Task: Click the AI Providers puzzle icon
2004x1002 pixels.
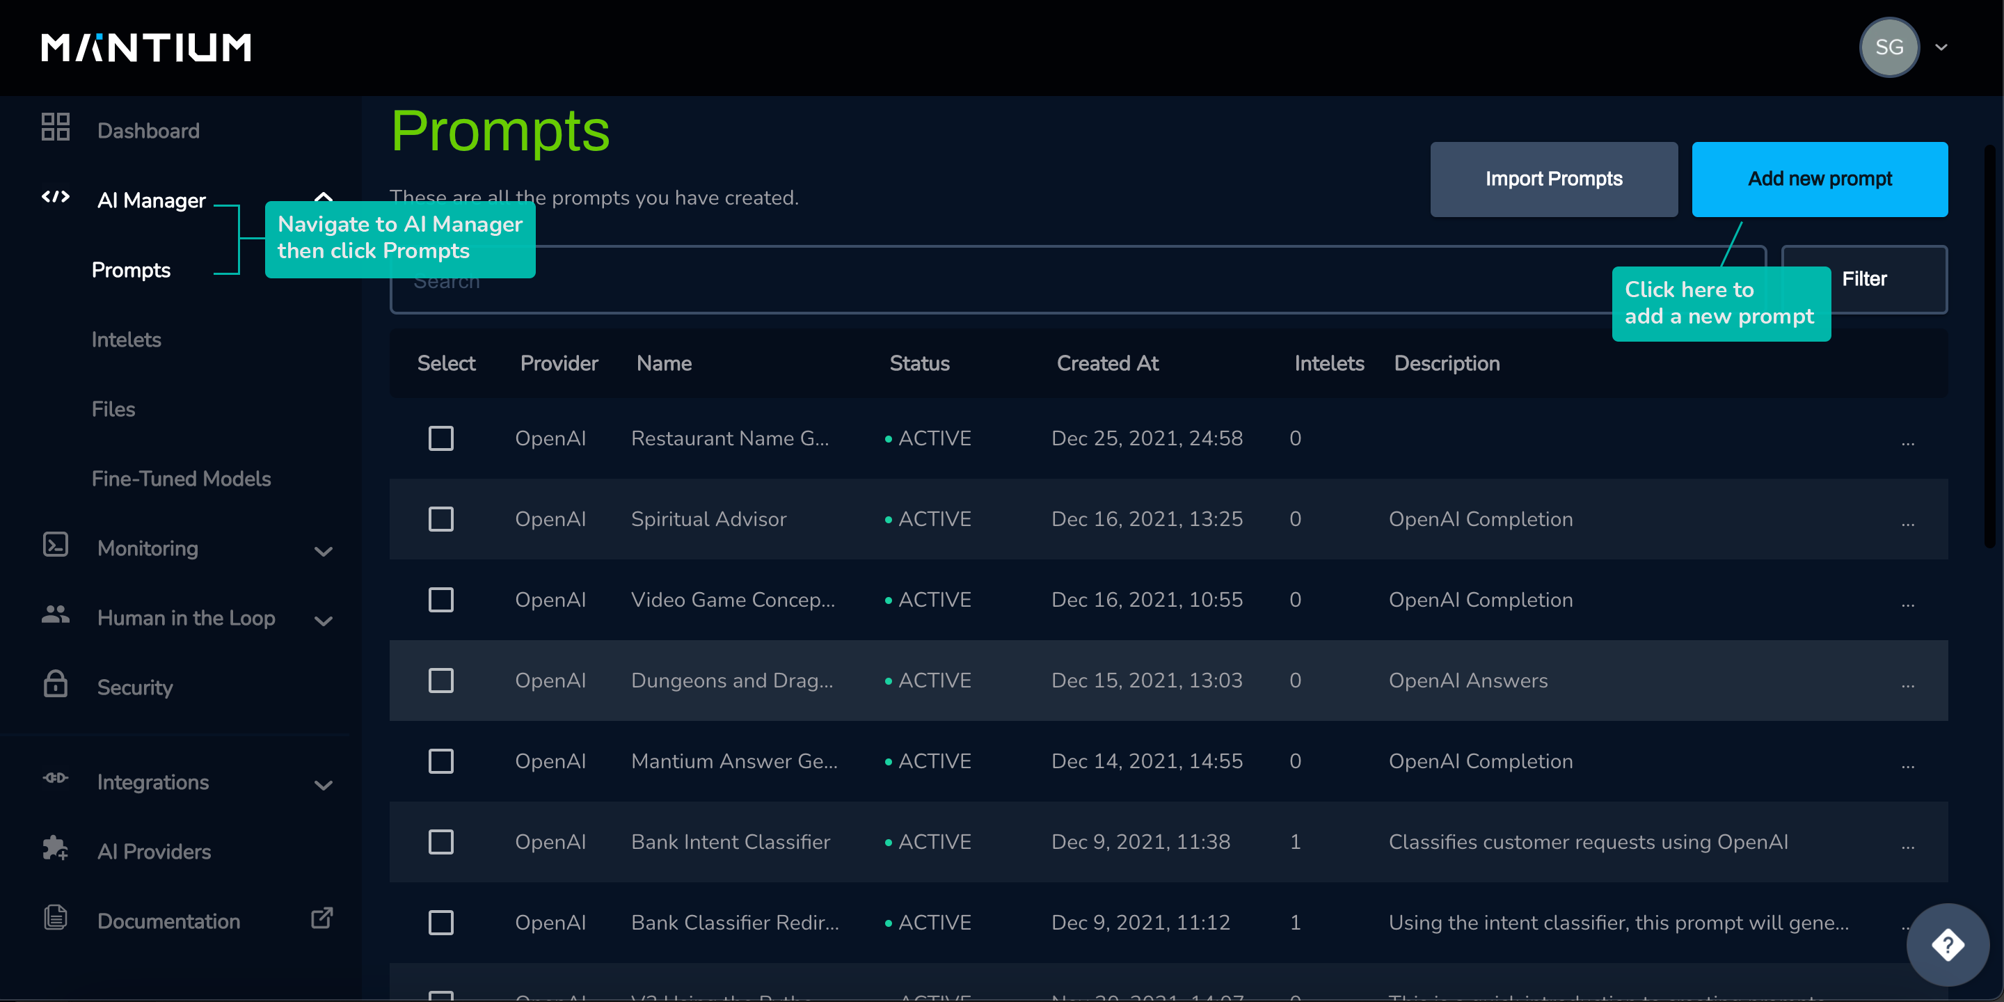Action: pyautogui.click(x=55, y=849)
